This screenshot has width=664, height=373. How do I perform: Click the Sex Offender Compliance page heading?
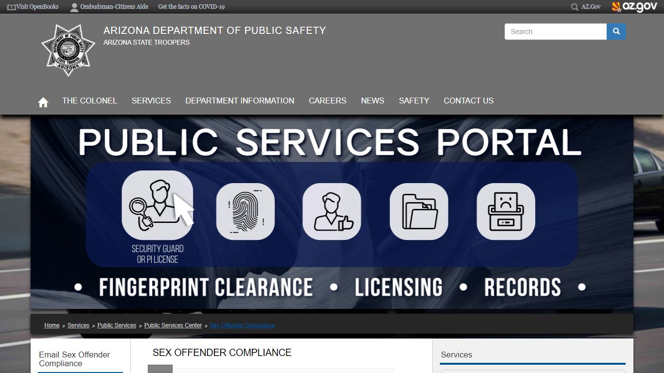tap(222, 353)
